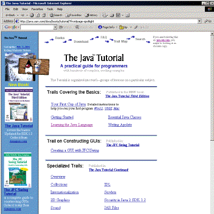Click the Google toolbar Up button

coord(124,27)
